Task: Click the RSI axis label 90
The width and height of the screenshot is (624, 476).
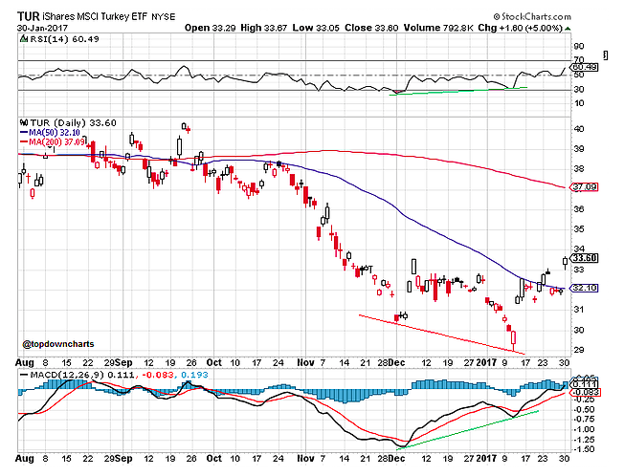Action: pyautogui.click(x=579, y=47)
